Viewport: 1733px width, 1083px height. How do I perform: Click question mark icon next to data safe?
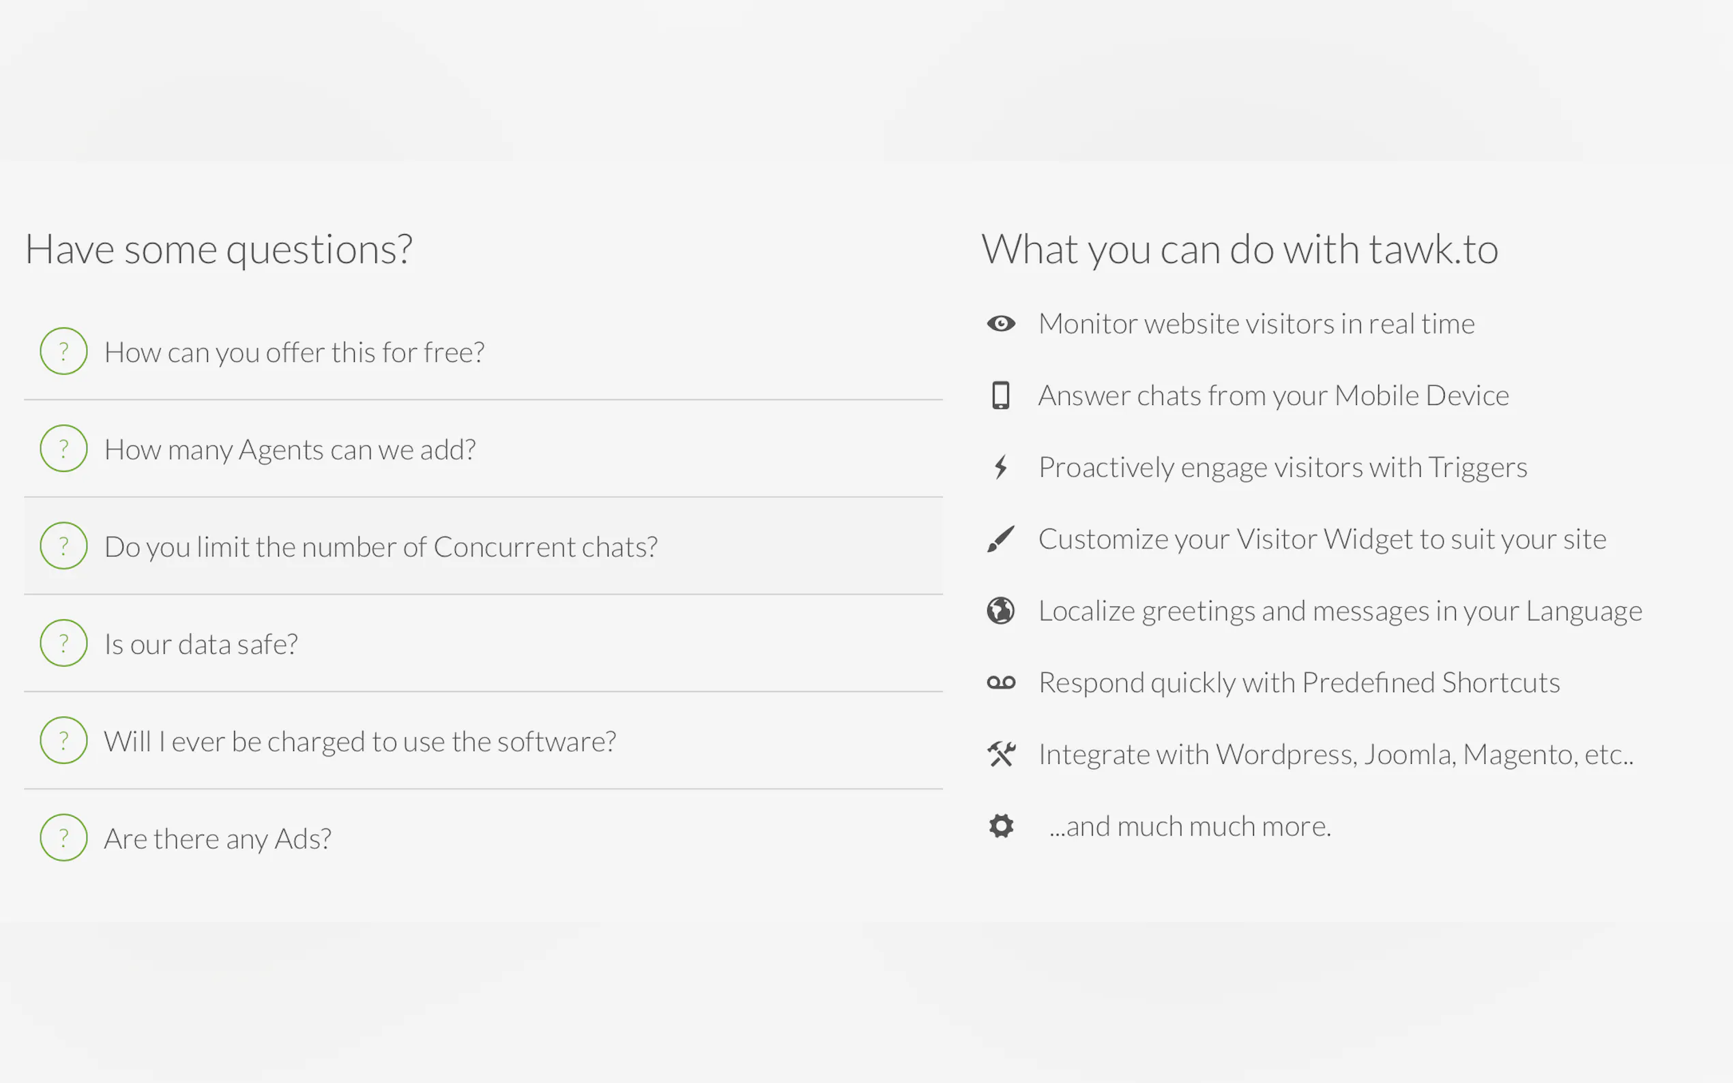pos(63,643)
